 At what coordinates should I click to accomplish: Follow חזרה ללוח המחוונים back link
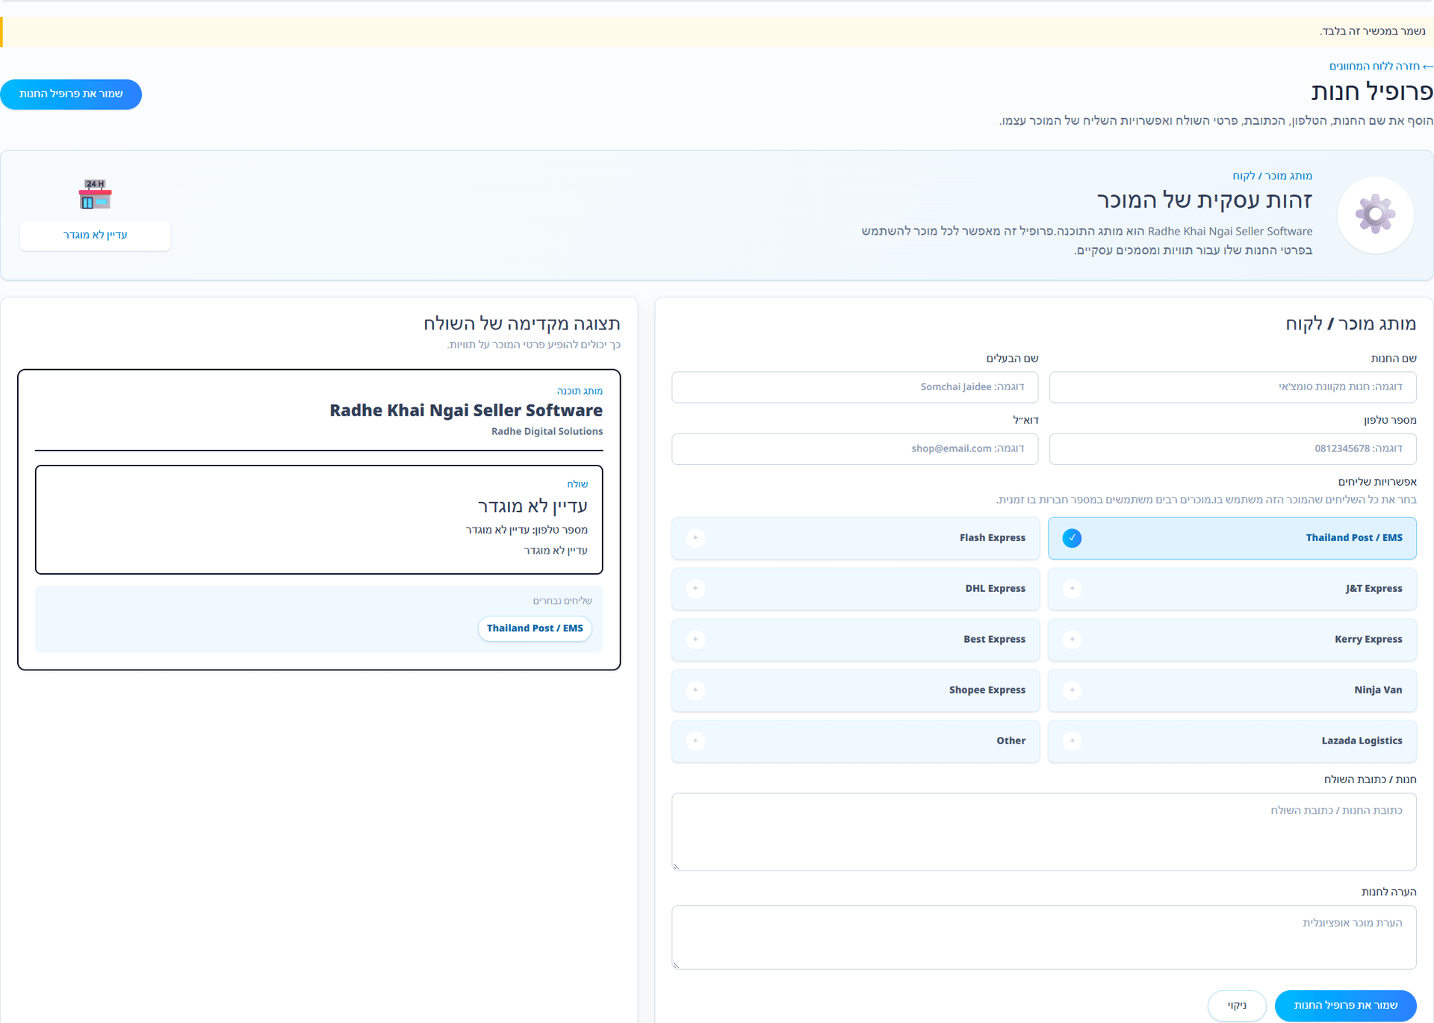(1380, 66)
